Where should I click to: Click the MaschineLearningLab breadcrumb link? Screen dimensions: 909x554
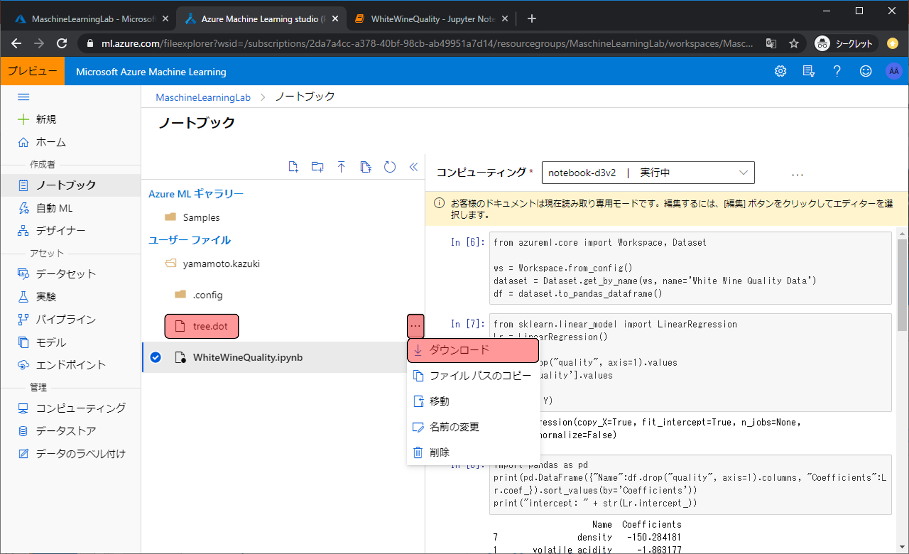(x=203, y=98)
